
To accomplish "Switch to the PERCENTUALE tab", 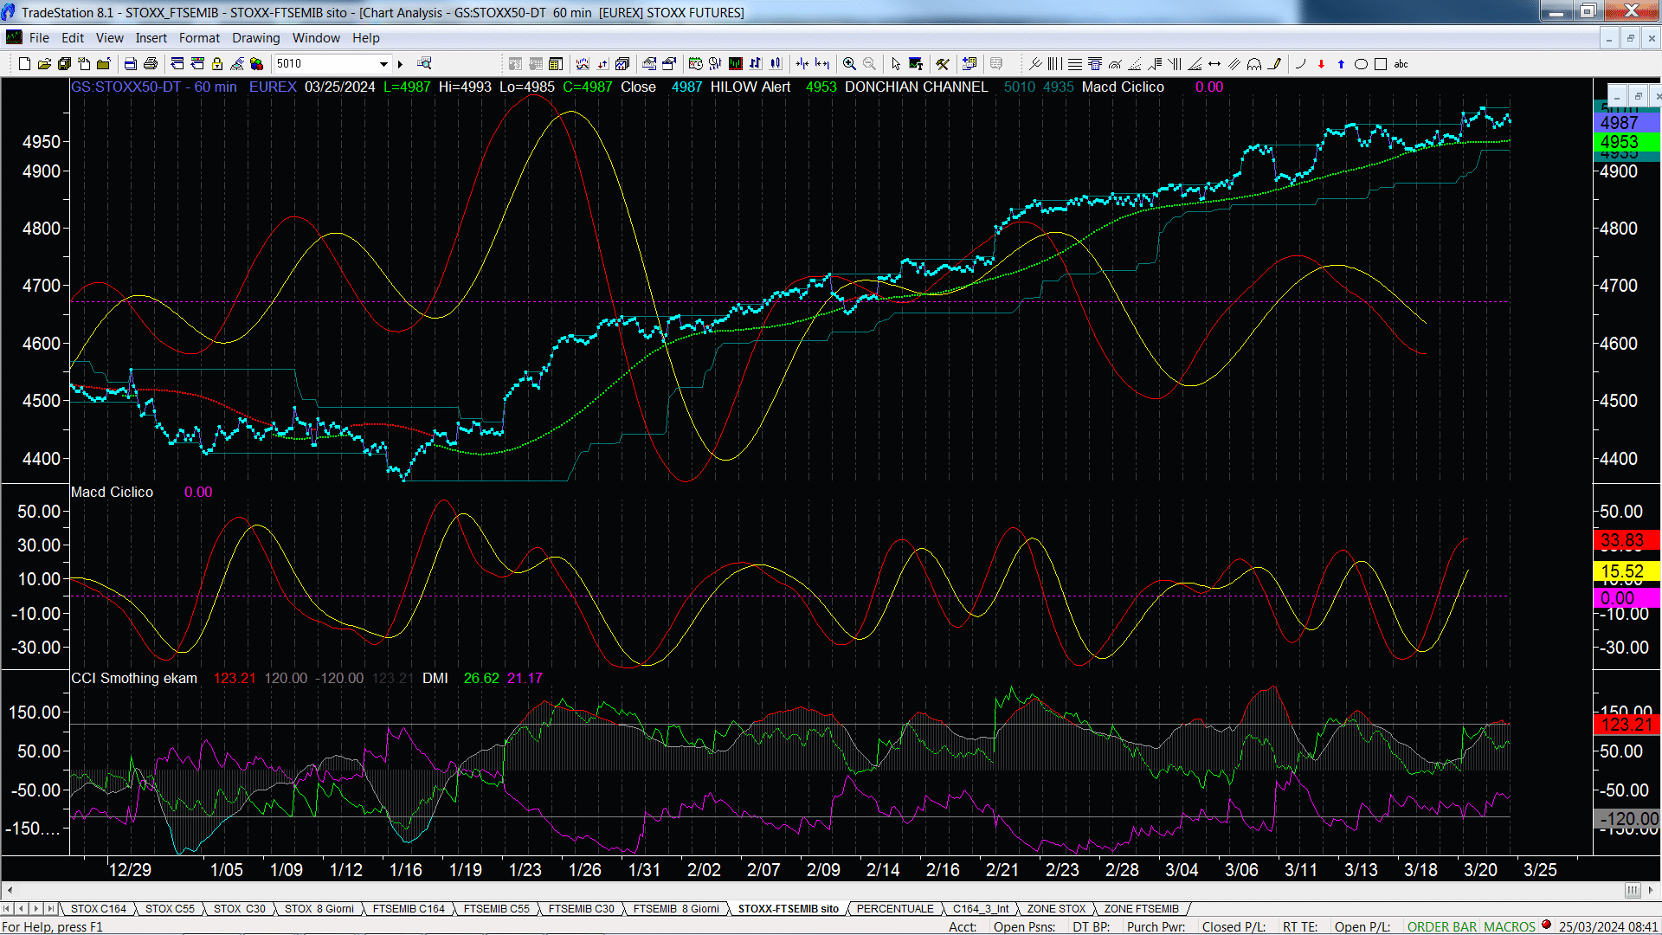I will (x=895, y=909).
